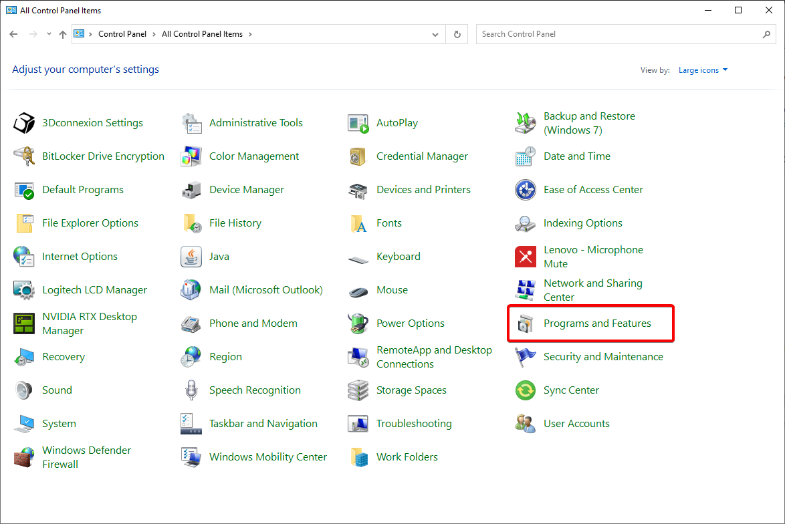Open the Troubleshooting link
This screenshot has height=524, width=785.
pos(414,424)
